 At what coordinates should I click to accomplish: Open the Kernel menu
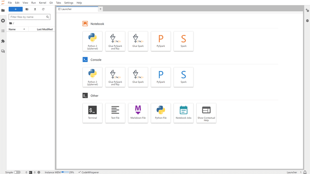pos(43,3)
